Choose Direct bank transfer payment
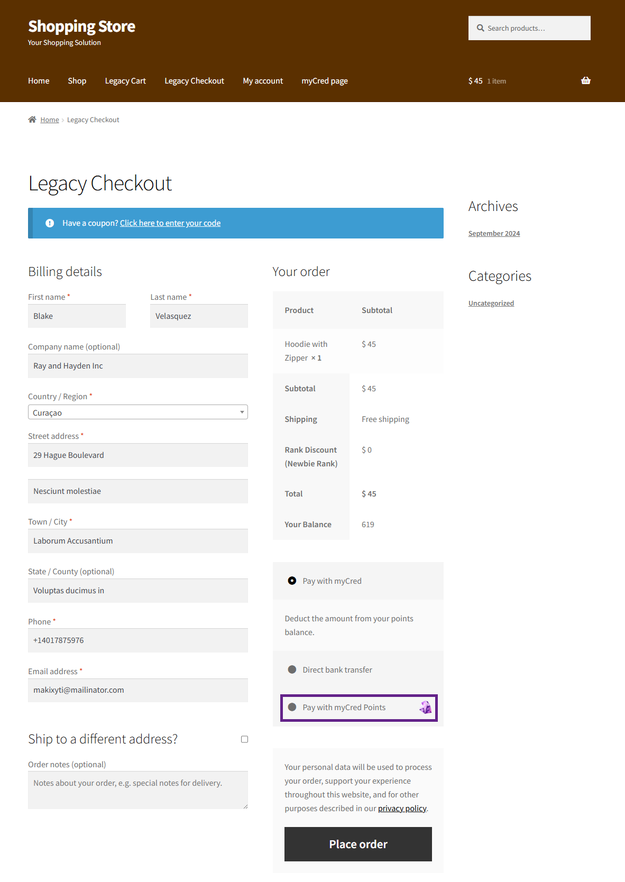 tap(292, 669)
